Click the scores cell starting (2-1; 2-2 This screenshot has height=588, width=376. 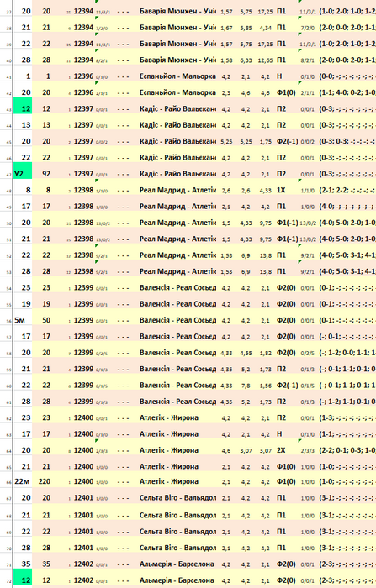[x=347, y=190]
